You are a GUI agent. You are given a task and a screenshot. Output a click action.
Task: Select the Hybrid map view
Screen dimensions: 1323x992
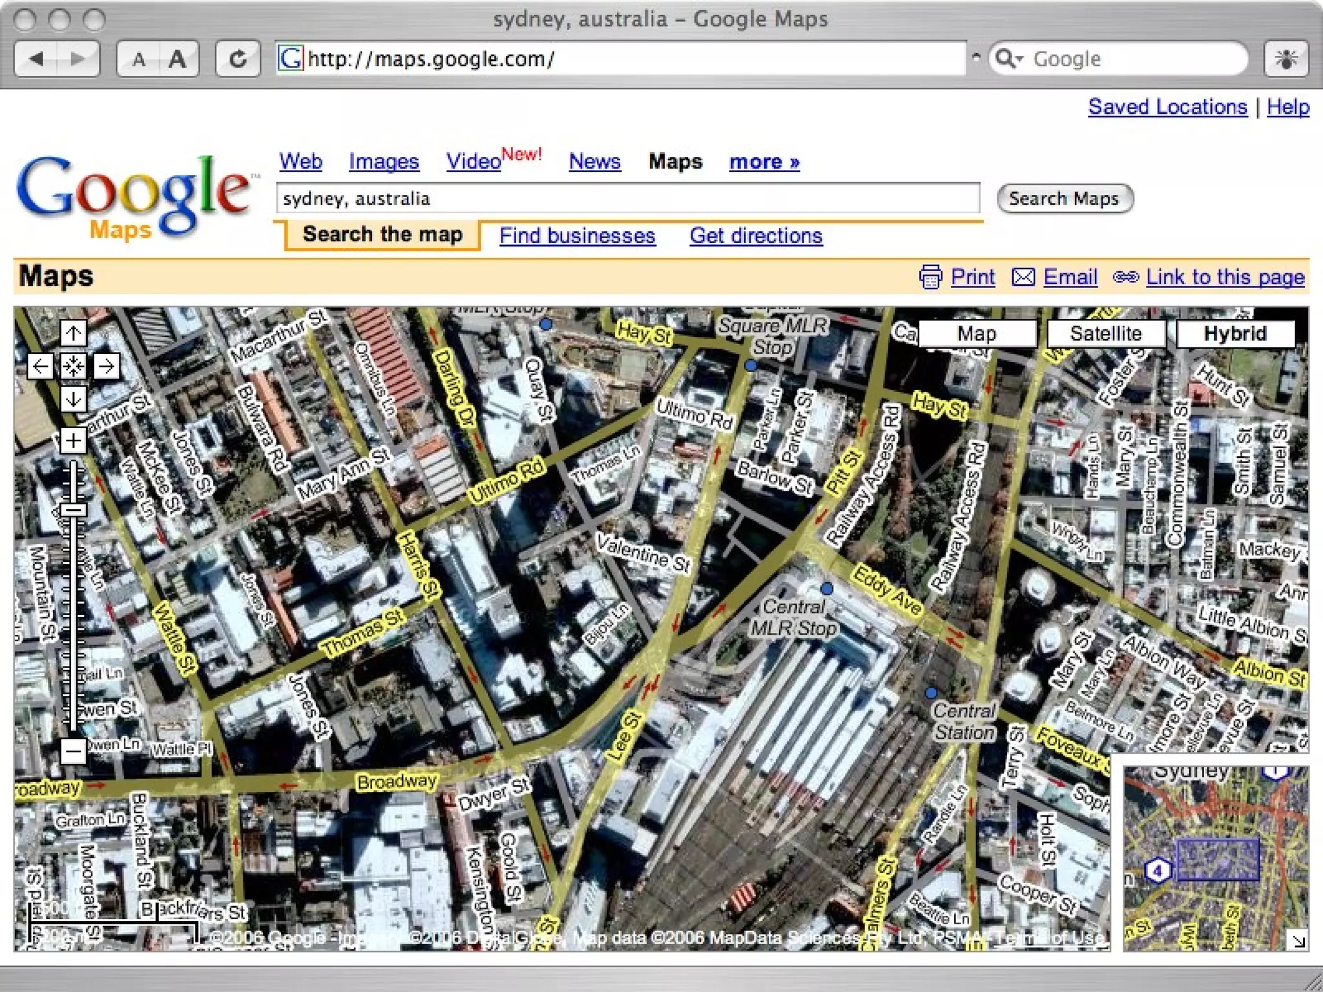tap(1234, 334)
